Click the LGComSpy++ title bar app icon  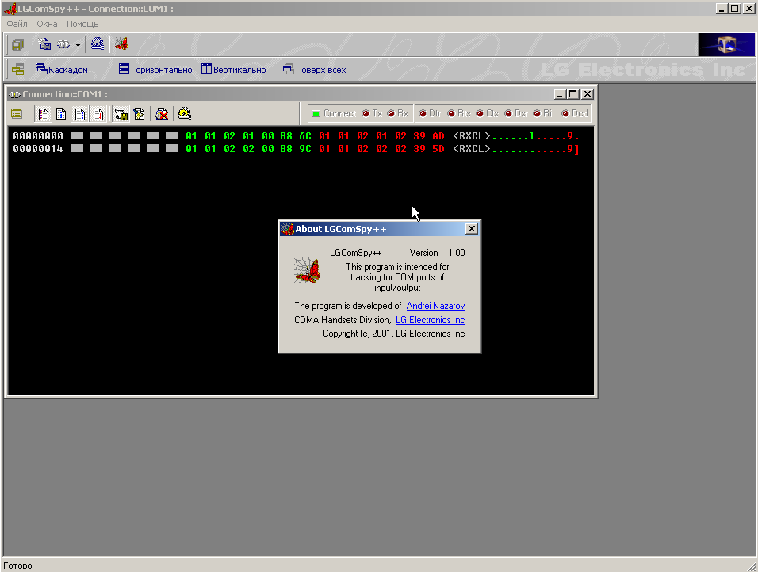pos(10,9)
